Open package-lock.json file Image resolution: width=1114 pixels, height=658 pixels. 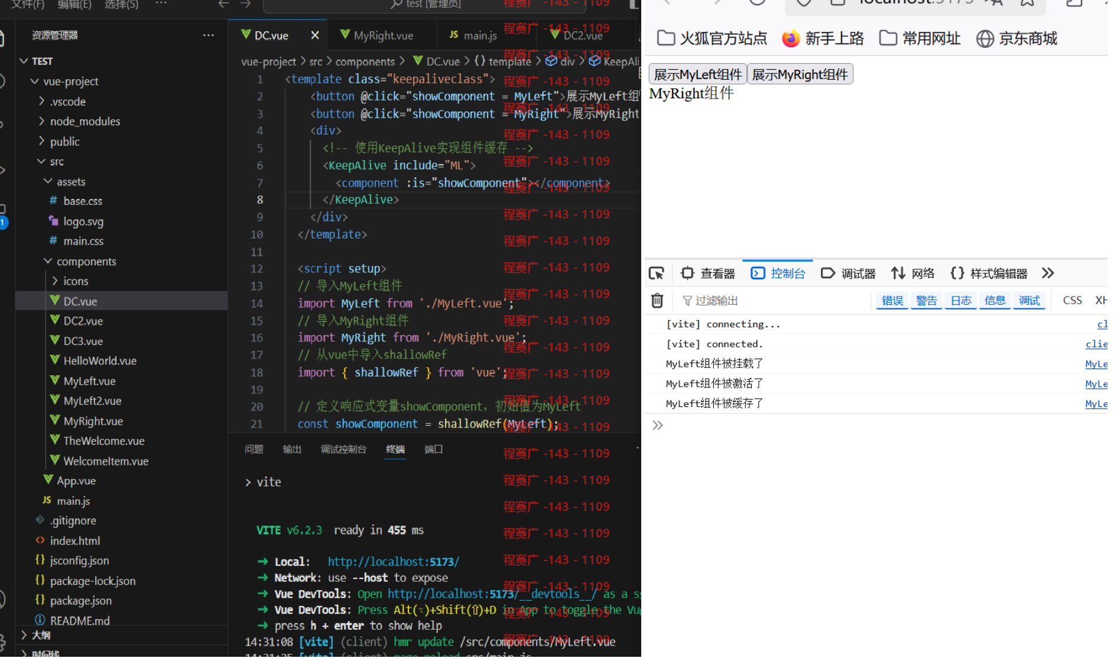(x=92, y=581)
